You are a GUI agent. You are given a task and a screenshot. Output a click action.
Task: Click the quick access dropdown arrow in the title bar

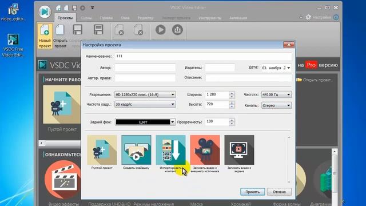coord(93,7)
